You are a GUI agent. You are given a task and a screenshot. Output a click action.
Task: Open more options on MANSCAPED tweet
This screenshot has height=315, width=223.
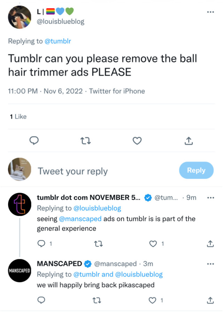click(x=210, y=264)
